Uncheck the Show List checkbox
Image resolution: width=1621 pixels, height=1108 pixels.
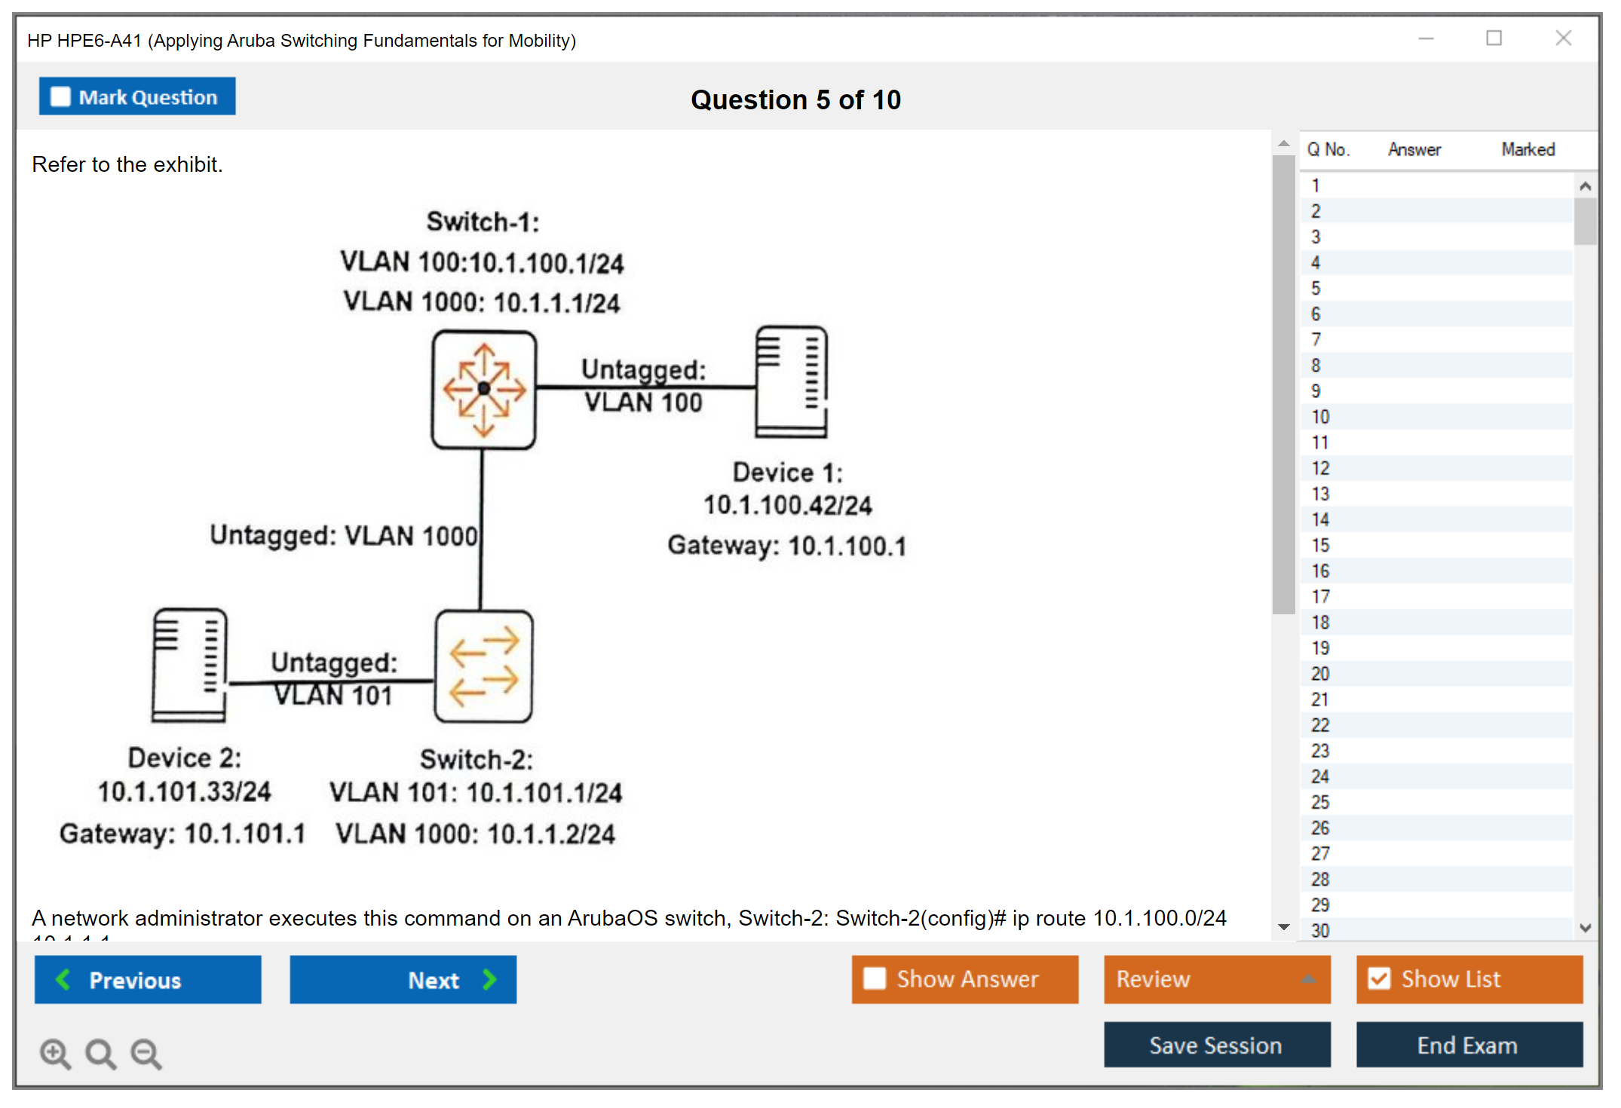tap(1379, 978)
